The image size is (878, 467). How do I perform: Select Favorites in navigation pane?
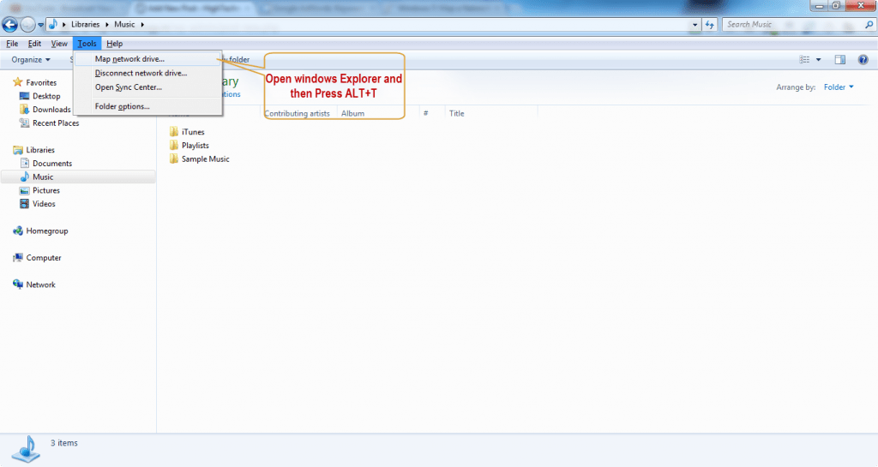[41, 82]
